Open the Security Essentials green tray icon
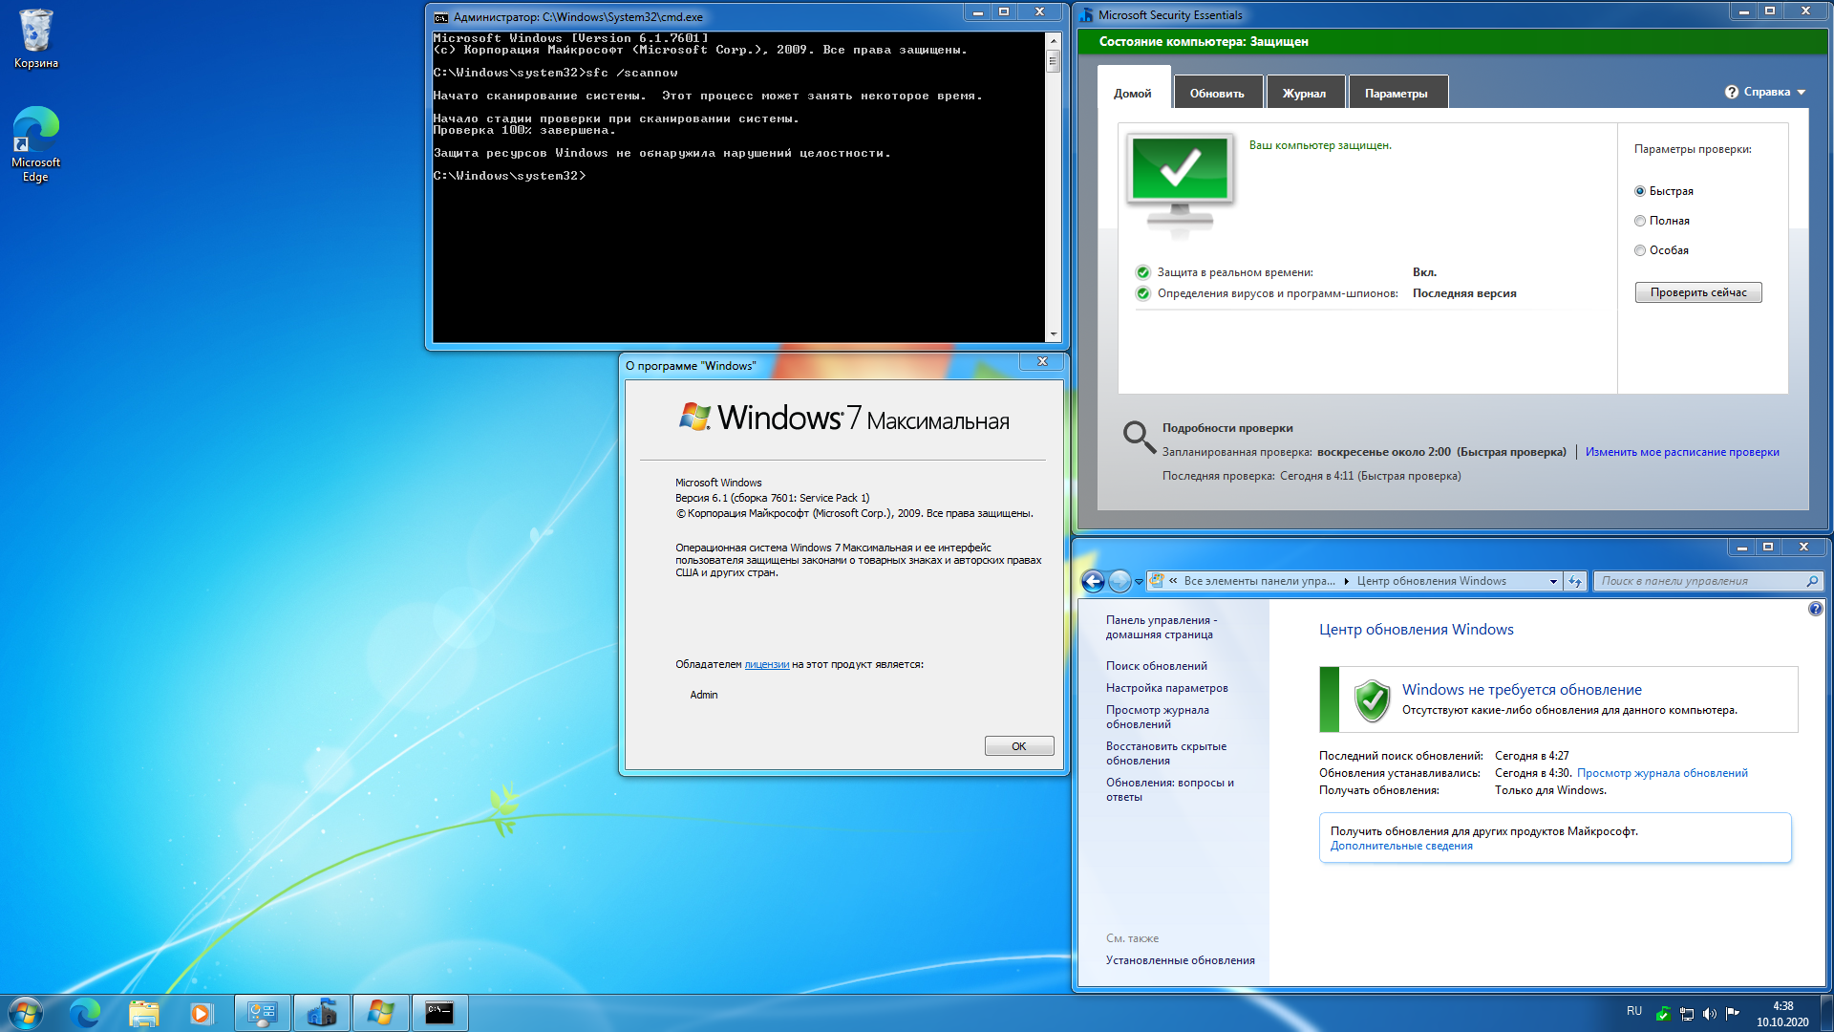The height and width of the screenshot is (1032, 1834). coord(1663,1014)
